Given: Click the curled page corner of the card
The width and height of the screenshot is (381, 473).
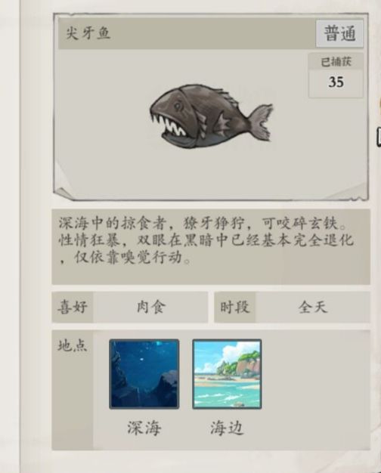Looking at the screenshot, I should pos(63,193).
